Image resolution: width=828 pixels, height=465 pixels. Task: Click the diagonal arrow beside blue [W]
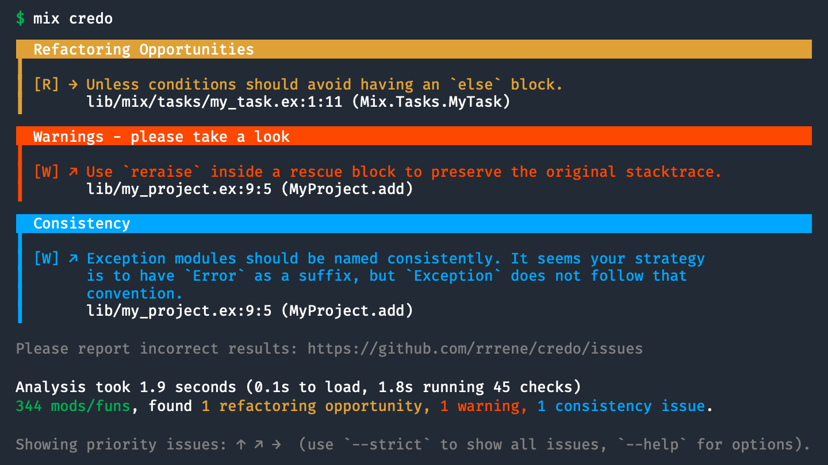73,258
